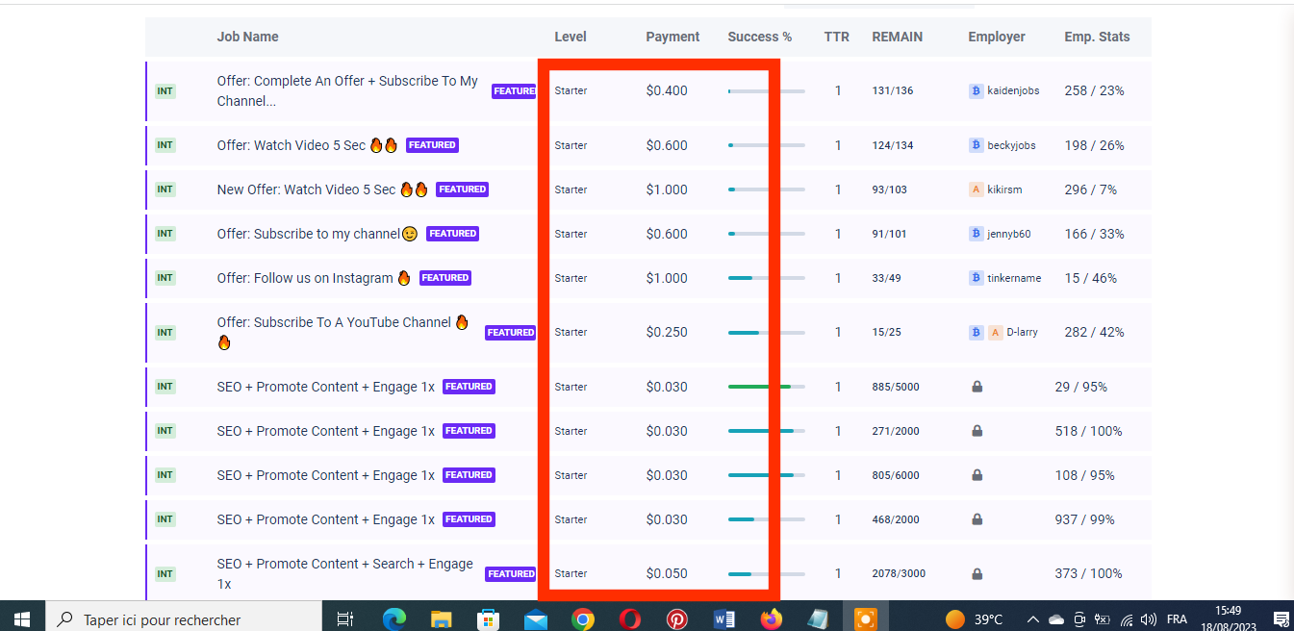Open File Explorer from the taskbar

[x=441, y=618]
